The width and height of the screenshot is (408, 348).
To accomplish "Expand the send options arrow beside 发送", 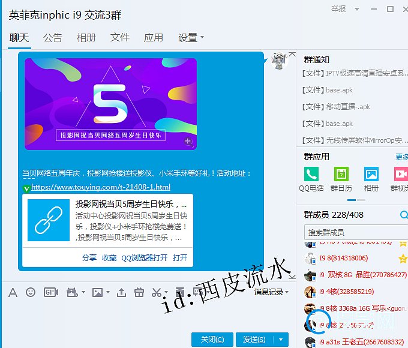I will (280, 340).
